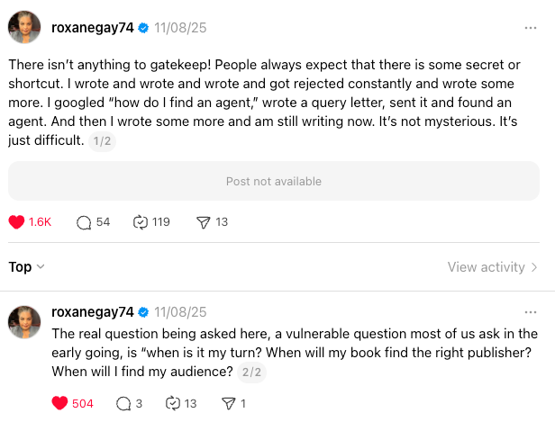Reply to the second post
The image size is (555, 422).
pyautogui.click(x=123, y=403)
